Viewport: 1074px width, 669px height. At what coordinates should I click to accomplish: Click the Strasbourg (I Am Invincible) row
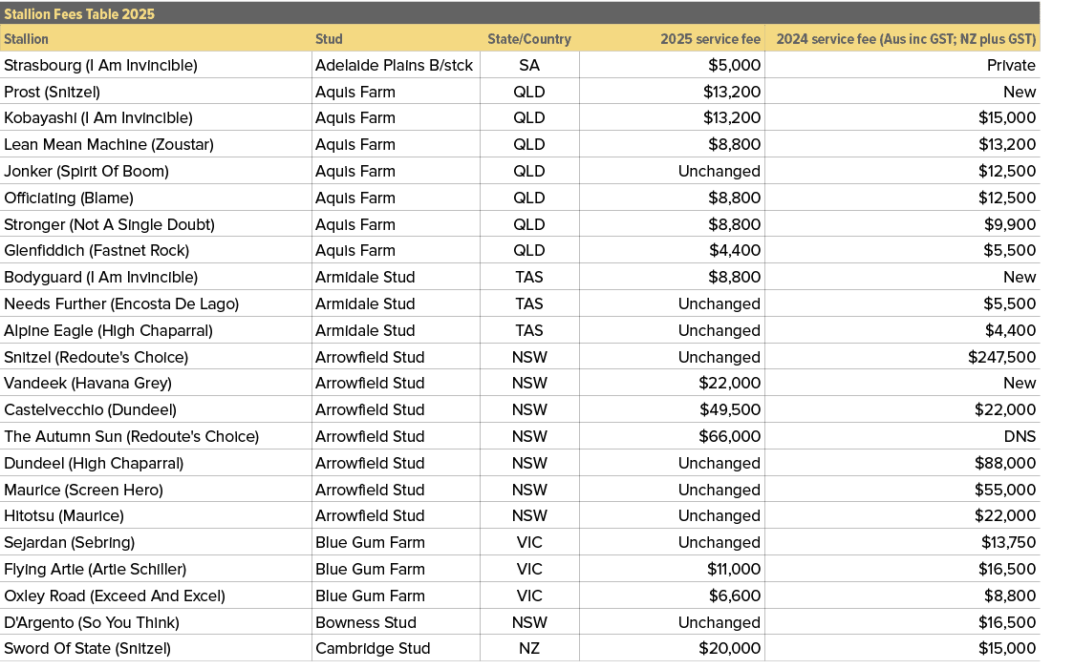(x=100, y=65)
